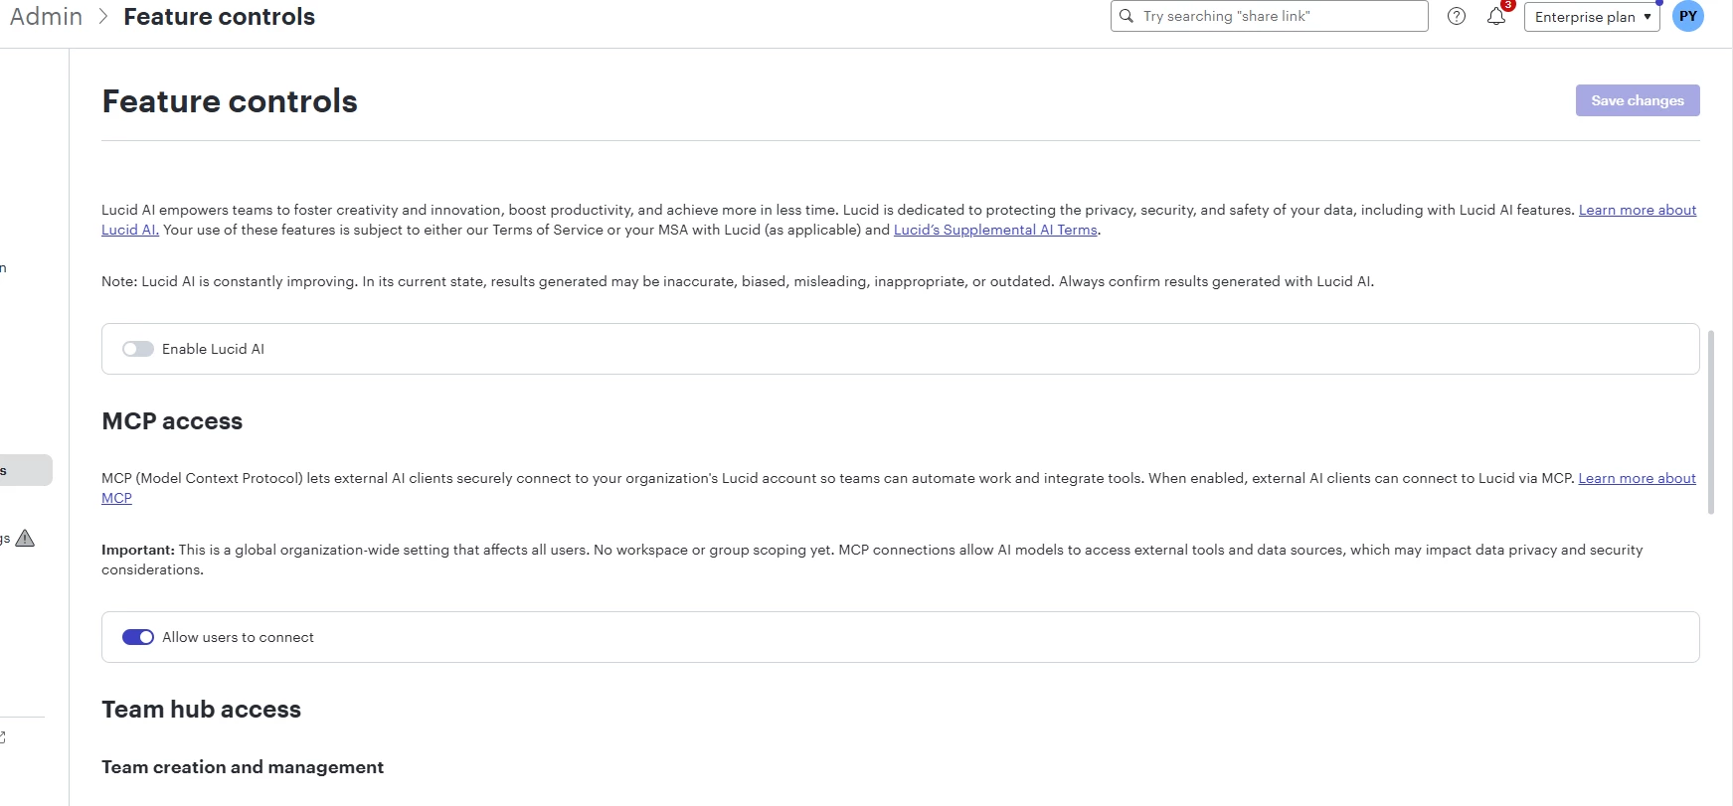Open the help question mark icon
The height and width of the screenshot is (806, 1733).
tap(1457, 16)
